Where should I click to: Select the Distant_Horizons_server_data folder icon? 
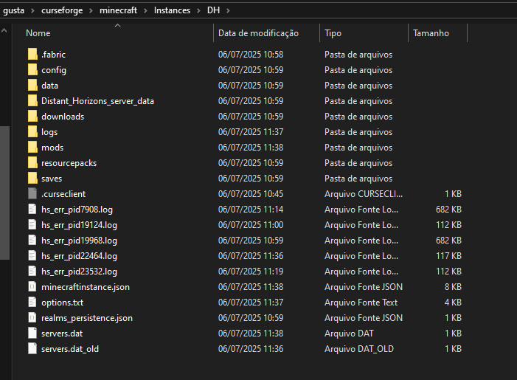point(32,101)
